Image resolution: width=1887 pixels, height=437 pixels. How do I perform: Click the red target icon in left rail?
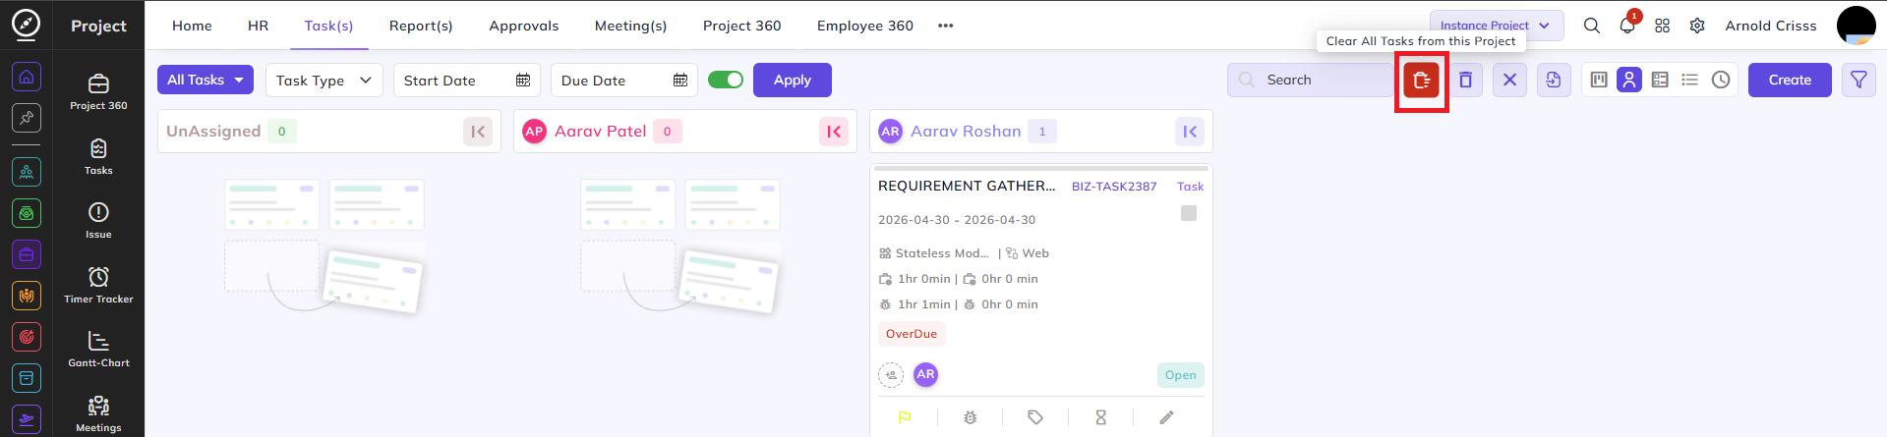pos(27,337)
